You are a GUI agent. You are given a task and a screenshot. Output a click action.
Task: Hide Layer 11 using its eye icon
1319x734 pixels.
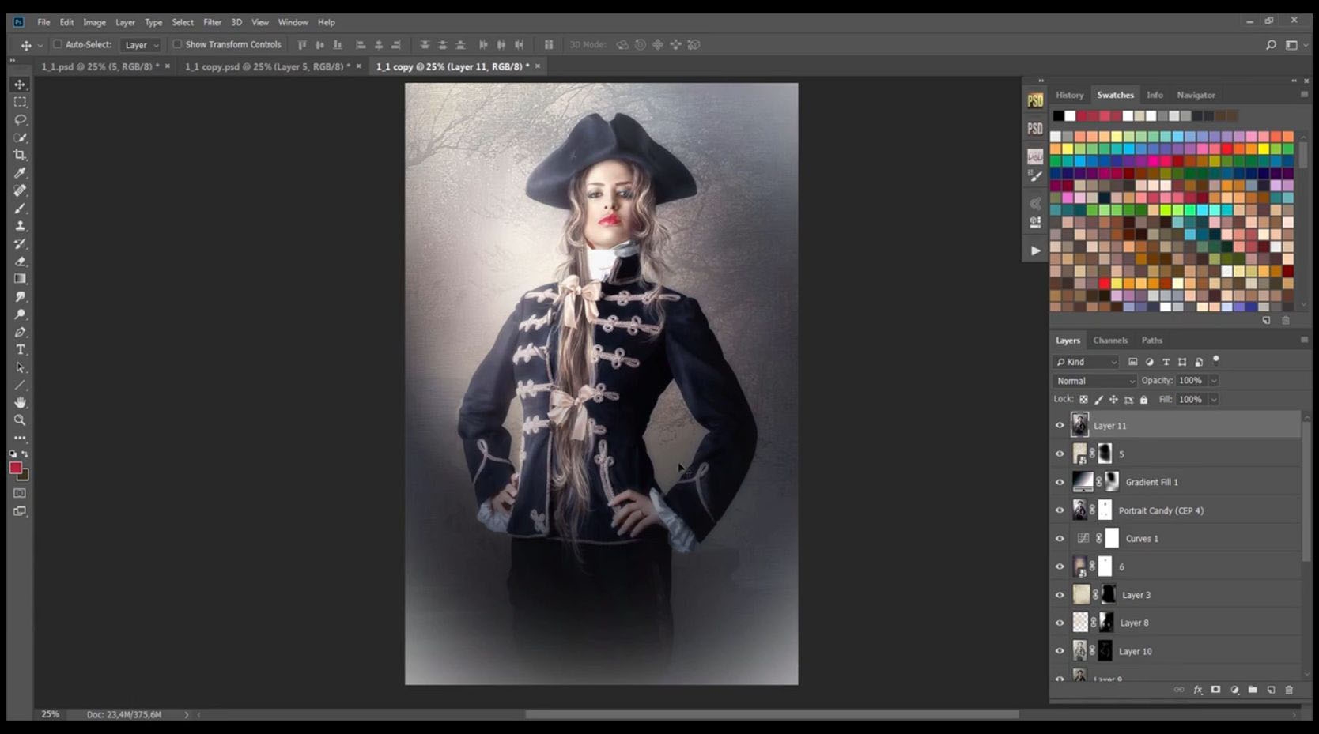[x=1060, y=426]
